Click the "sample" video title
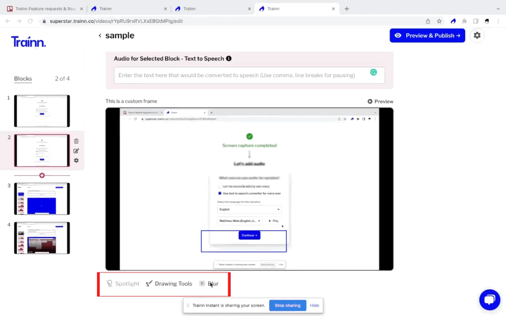Viewport: 506px width, 316px height. pos(120,36)
